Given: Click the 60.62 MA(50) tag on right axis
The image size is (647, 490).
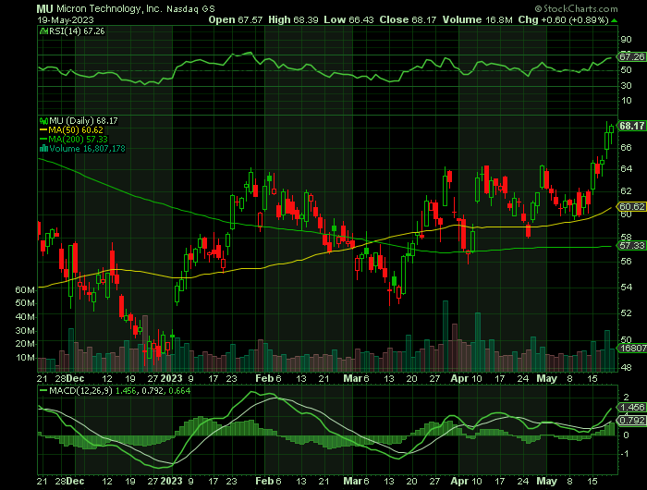Looking at the screenshot, I should 631,206.
